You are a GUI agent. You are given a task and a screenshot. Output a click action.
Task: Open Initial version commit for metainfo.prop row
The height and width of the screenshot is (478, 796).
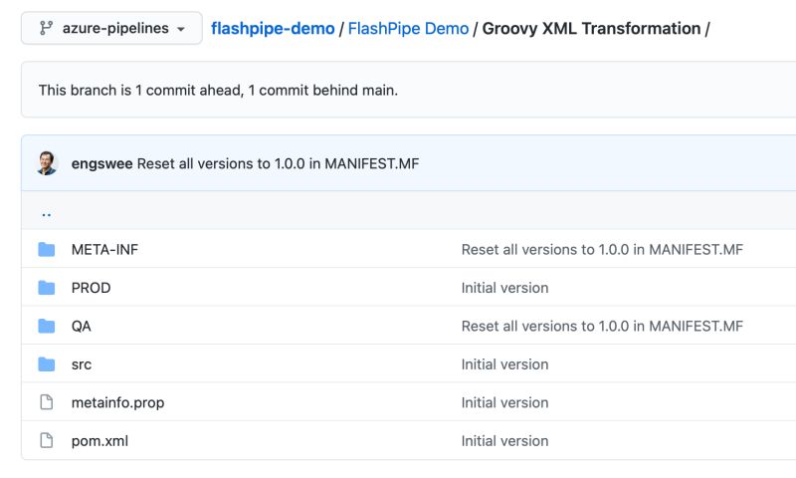(x=504, y=402)
